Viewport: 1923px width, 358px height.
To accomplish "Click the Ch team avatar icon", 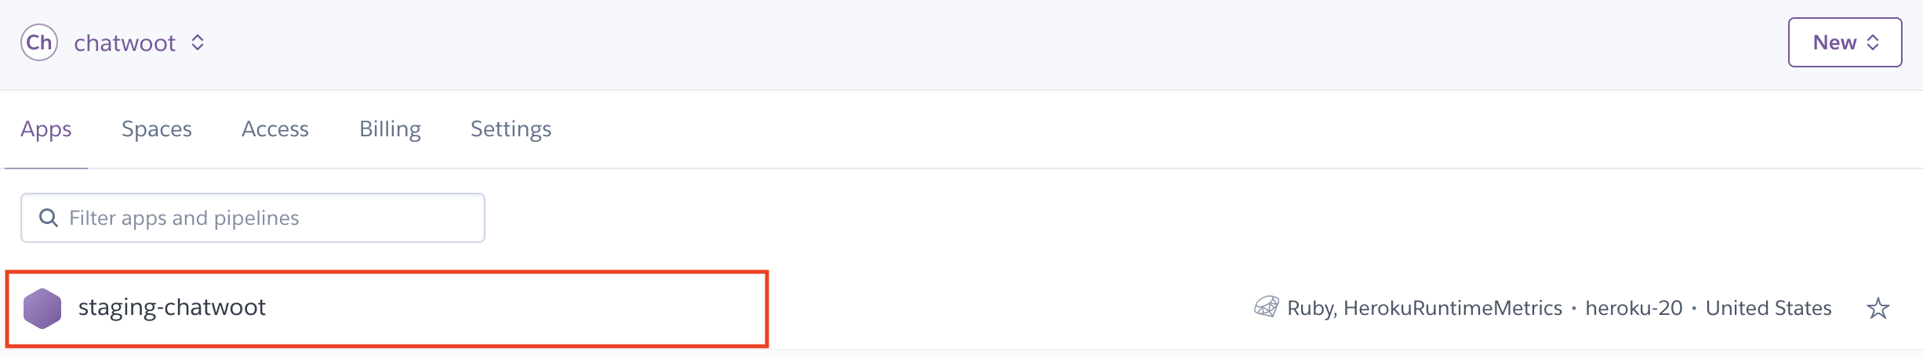I will 39,42.
